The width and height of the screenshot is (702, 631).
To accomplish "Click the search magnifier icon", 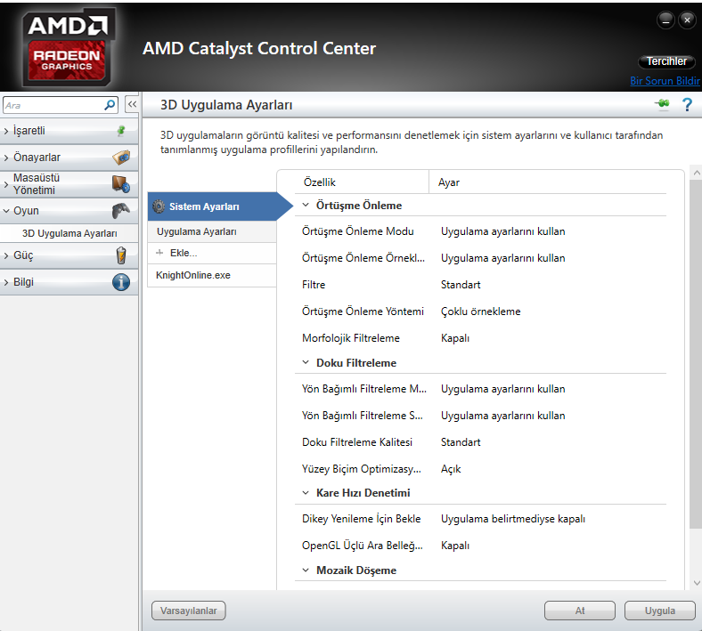I will (110, 105).
